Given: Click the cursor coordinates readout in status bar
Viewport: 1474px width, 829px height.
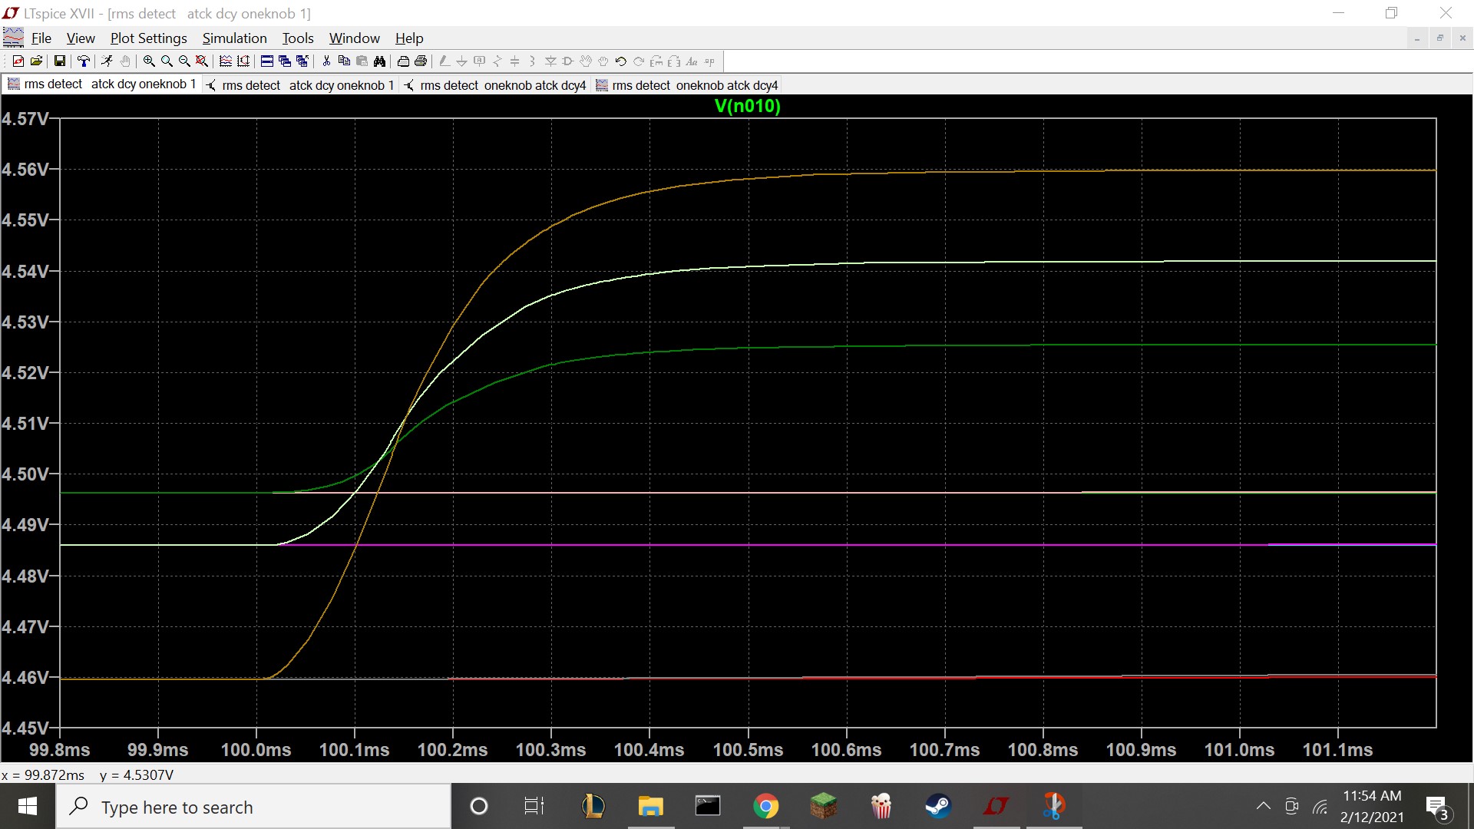Looking at the screenshot, I should 88,775.
